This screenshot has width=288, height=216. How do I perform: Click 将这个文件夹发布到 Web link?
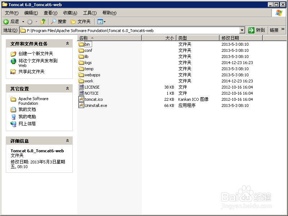(x=38, y=63)
